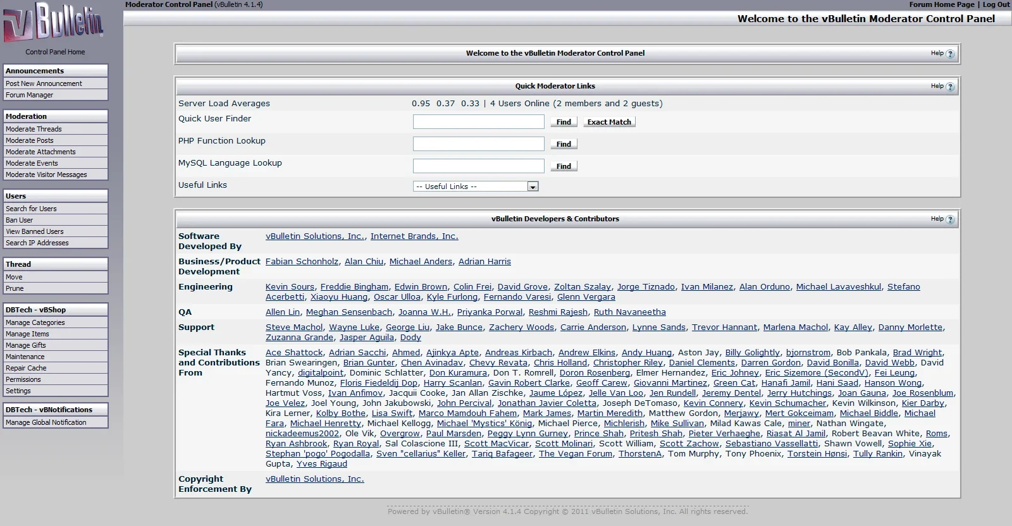Open Manage Global Notification
The height and width of the screenshot is (526, 1012).
(x=56, y=422)
